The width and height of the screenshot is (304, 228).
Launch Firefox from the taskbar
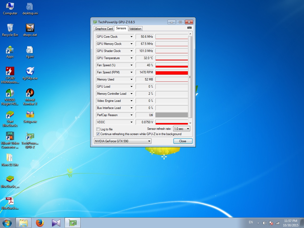(40, 222)
